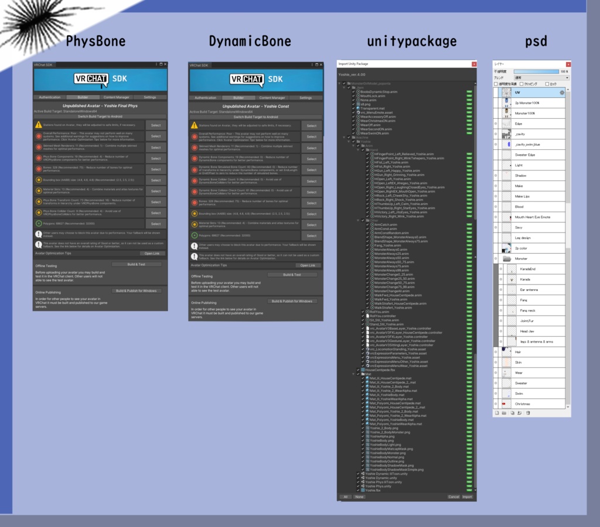This screenshot has height=527, width=600.
Task: Click the yellow warning triangle in PhysBone SDK window
Action: coord(39,125)
